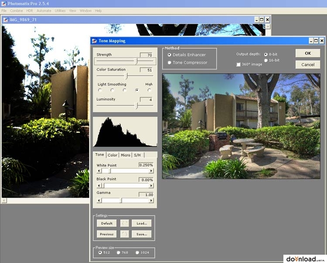Click the undo arrow button in Settings
Viewport: 327px width, 263px height.
pyautogui.click(x=125, y=223)
